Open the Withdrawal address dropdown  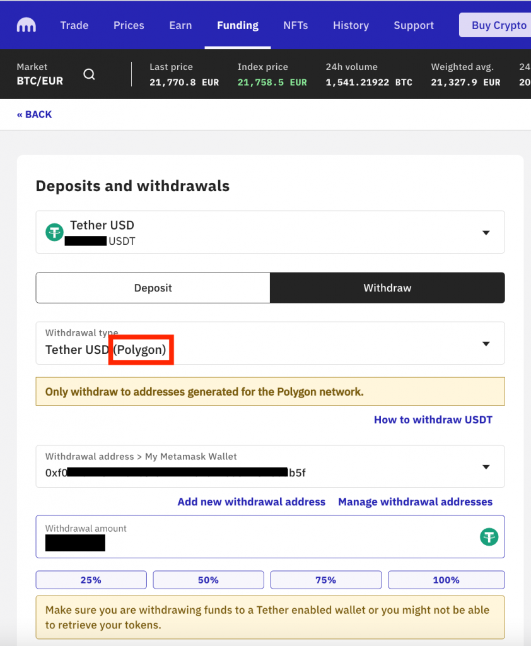486,467
